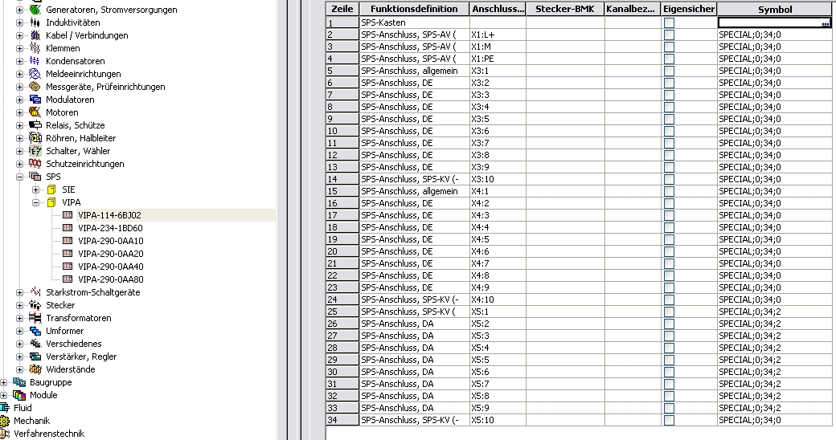Expand the Module tree node
The height and width of the screenshot is (440, 836).
click(4, 395)
